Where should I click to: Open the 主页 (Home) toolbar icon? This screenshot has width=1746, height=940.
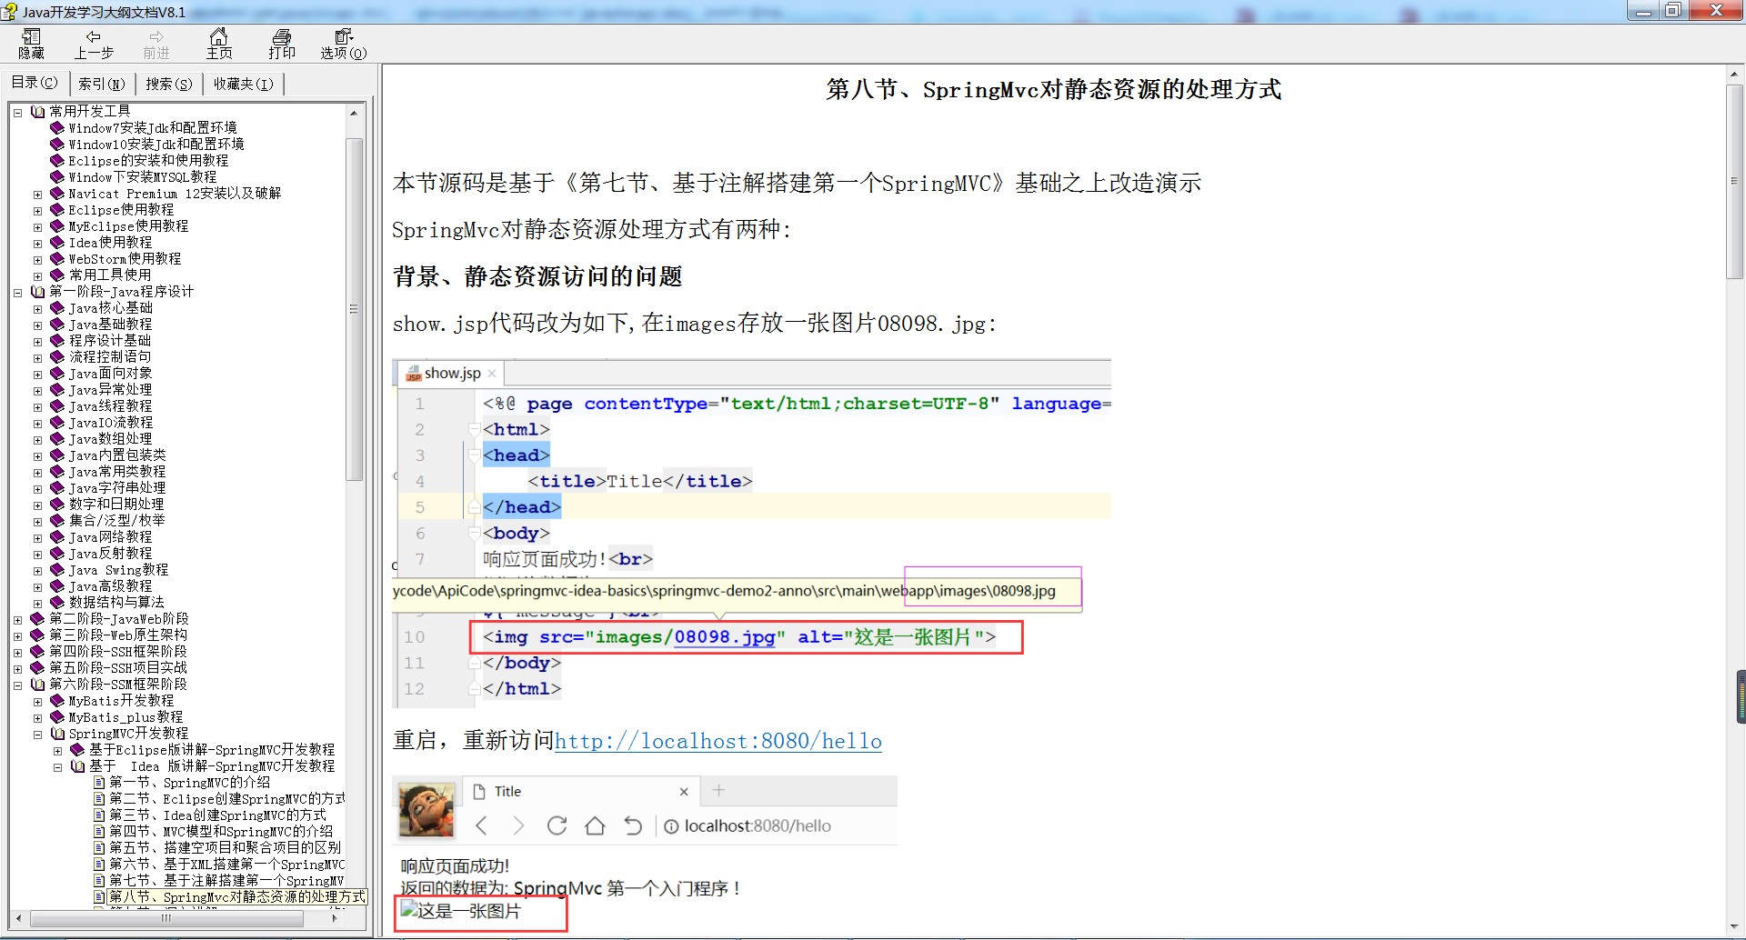click(x=219, y=44)
